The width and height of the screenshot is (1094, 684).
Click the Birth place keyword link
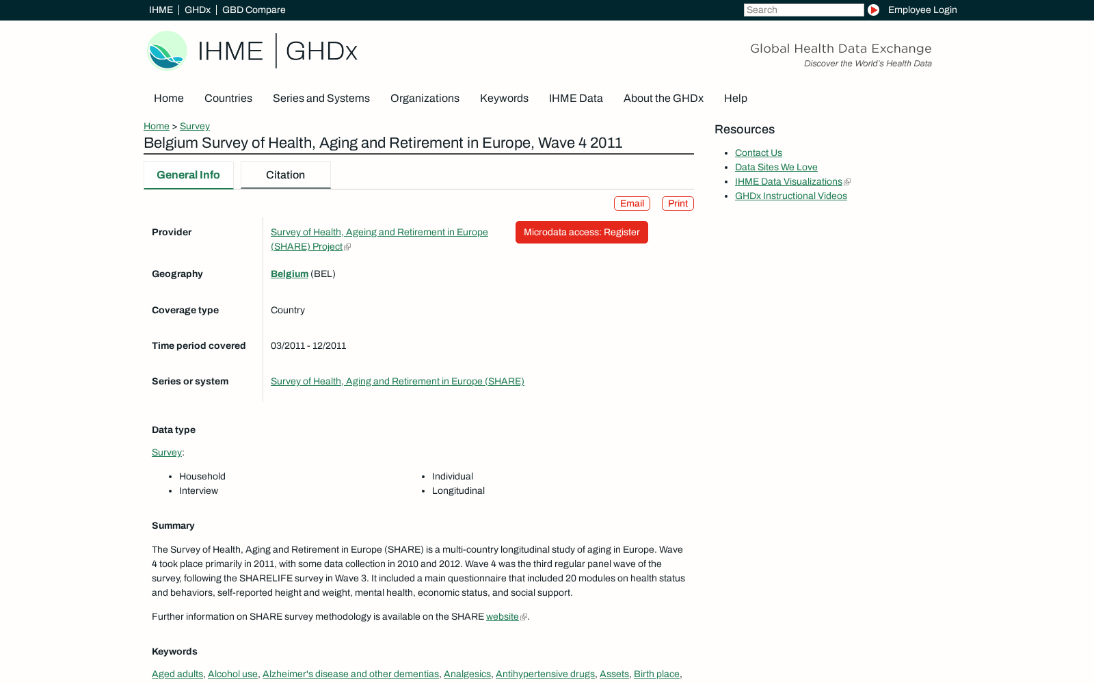tap(656, 674)
